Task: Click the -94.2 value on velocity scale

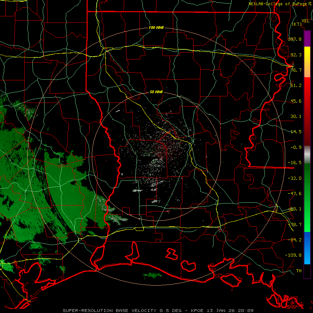Action: pos(295,240)
